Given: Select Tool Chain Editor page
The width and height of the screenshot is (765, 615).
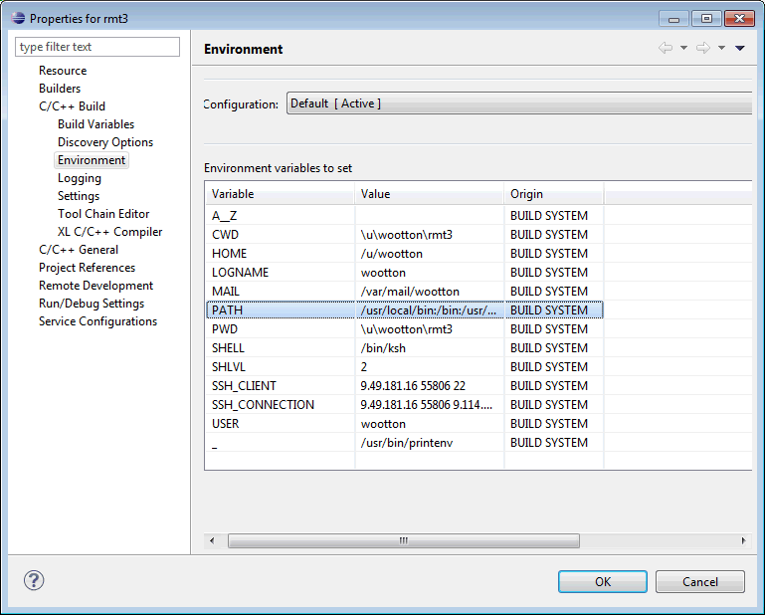Looking at the screenshot, I should point(103,214).
